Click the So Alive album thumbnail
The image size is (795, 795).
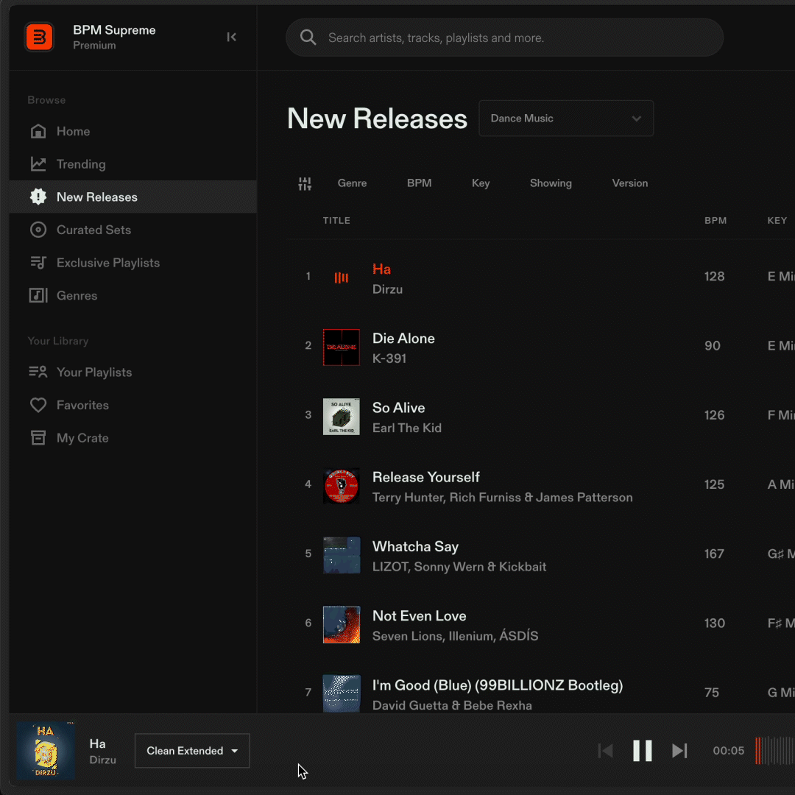[342, 416]
